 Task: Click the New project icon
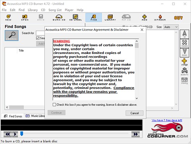click(8, 18)
